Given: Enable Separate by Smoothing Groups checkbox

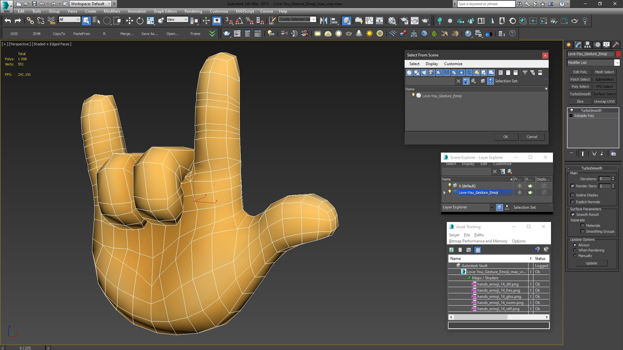Looking at the screenshot, I should (582, 231).
